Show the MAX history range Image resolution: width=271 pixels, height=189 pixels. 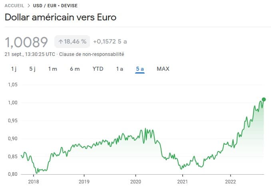click(163, 69)
